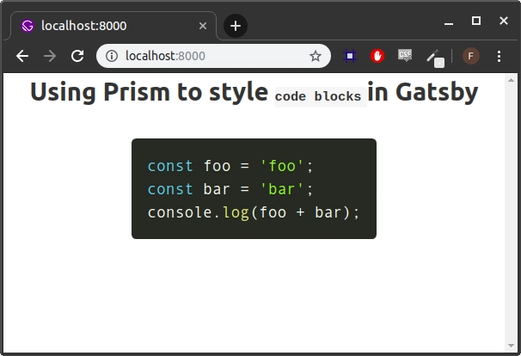
Task: Maximize the browser window
Action: 476,21
